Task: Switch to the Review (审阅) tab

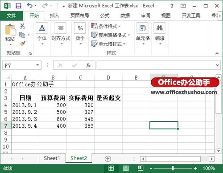Action: pyautogui.click(x=145, y=16)
